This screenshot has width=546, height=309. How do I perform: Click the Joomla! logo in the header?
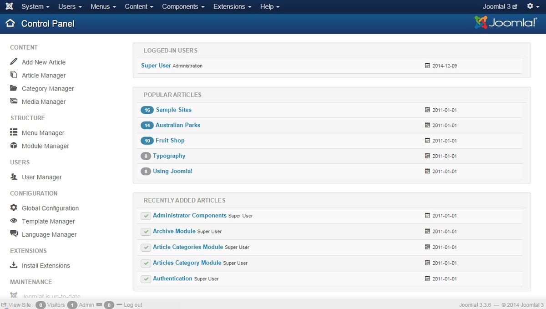pyautogui.click(x=505, y=21)
